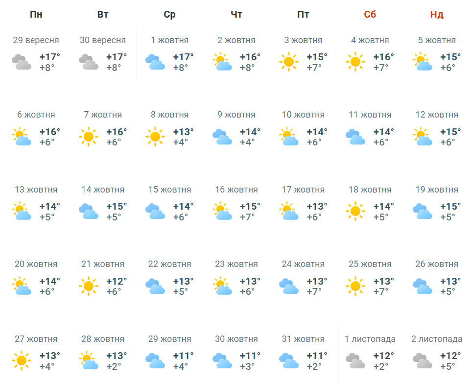Select the red Сб weekend header
472x386 pixels.
tap(370, 15)
